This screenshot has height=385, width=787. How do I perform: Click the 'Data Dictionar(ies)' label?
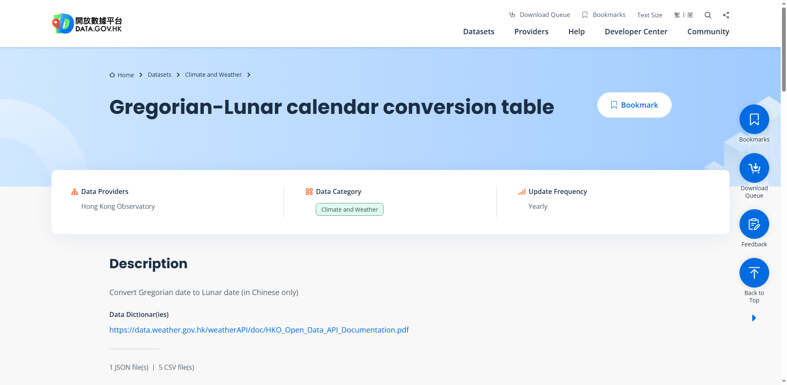(139, 314)
